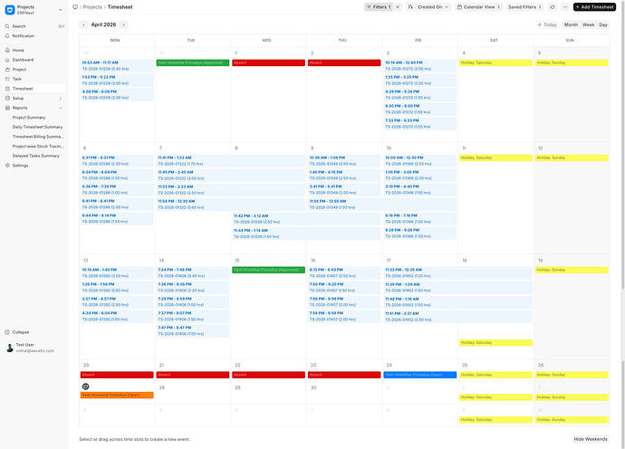Open the blue leave event on April 24
The height and width of the screenshot is (449, 625).
point(419,375)
